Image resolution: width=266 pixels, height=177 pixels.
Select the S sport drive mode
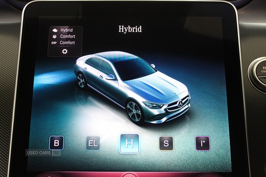click(x=166, y=143)
